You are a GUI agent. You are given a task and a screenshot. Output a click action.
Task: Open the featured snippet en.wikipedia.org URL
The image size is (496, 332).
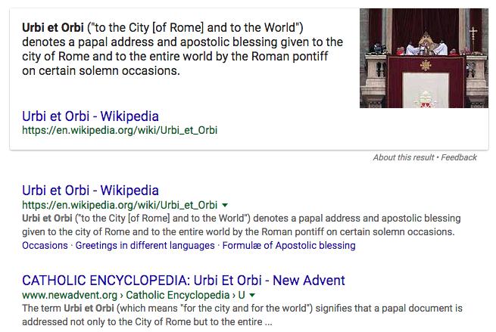[x=120, y=130]
